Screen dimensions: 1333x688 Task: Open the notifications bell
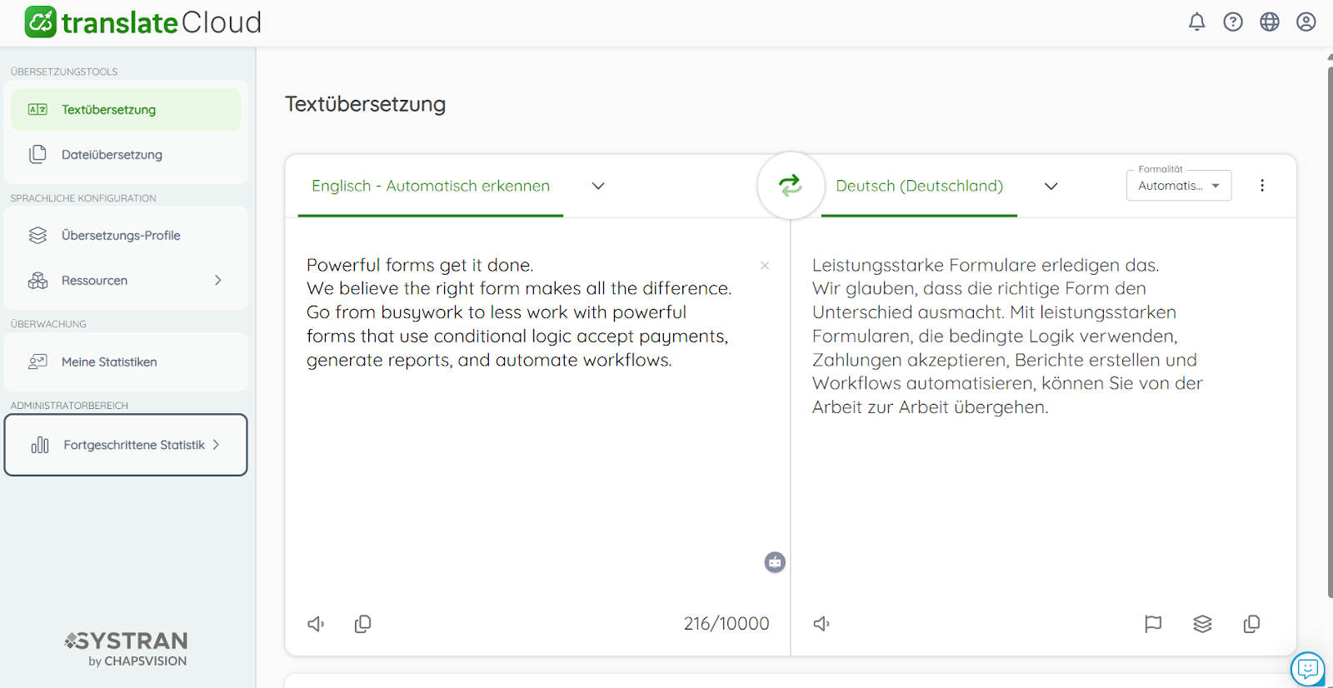[x=1196, y=22]
